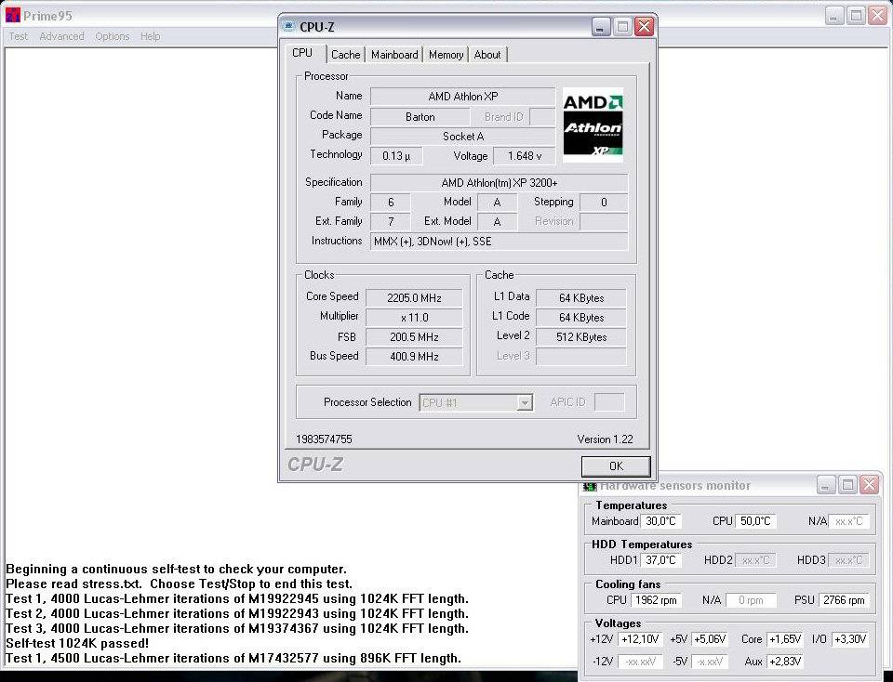
Task: Click the CPU temperature reading field
Action: (x=756, y=521)
